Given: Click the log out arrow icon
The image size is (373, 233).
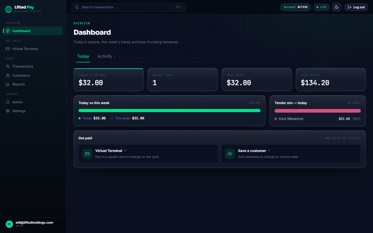Looking at the screenshot, I should (349, 7).
